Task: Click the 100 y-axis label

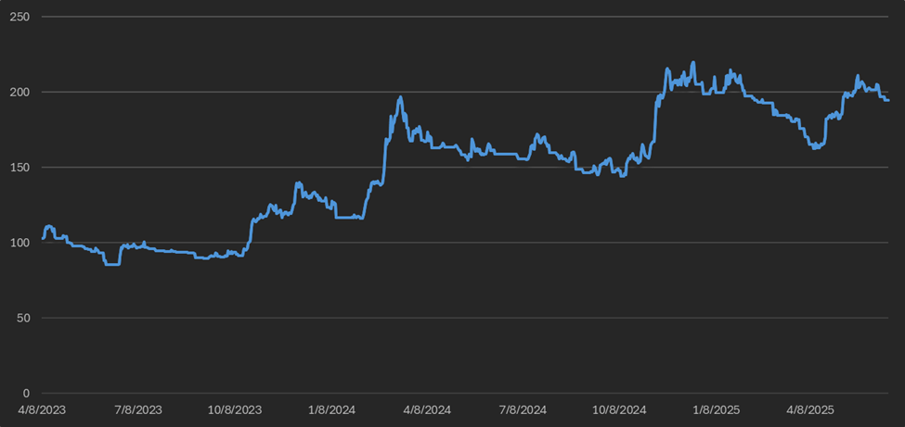Action: [21, 243]
